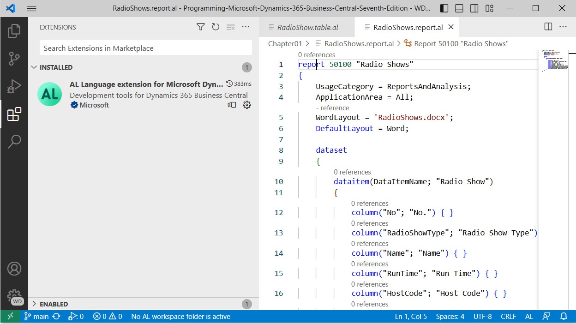Screen dimensions: 576x324
Task: Open AL extension manage gear
Action: (x=247, y=105)
